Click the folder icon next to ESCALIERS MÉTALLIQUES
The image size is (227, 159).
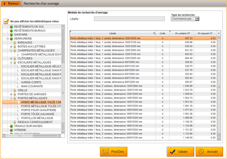15,63
